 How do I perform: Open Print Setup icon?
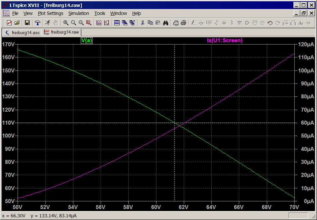[176, 23]
